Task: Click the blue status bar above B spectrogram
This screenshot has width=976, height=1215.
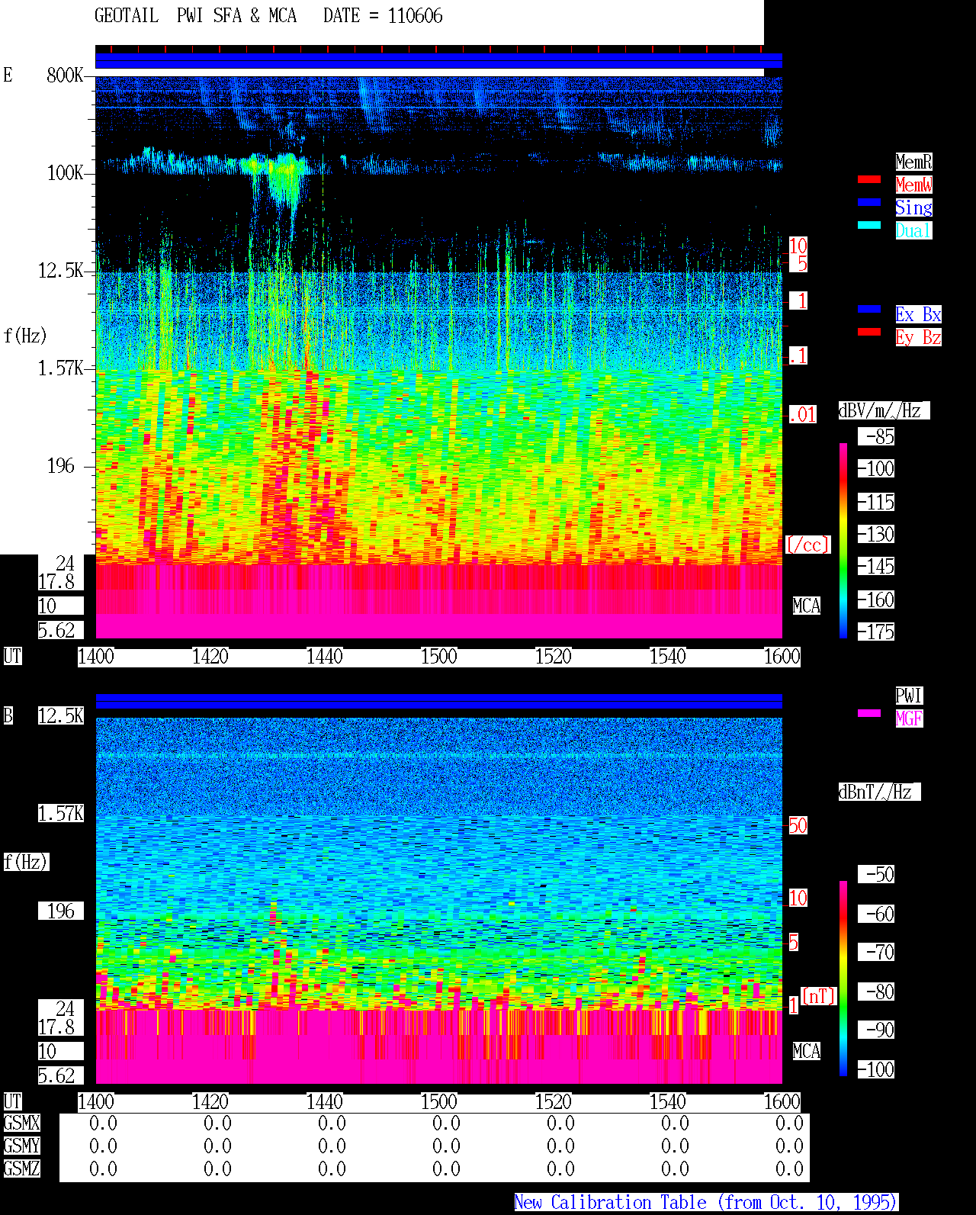Action: pos(438,701)
